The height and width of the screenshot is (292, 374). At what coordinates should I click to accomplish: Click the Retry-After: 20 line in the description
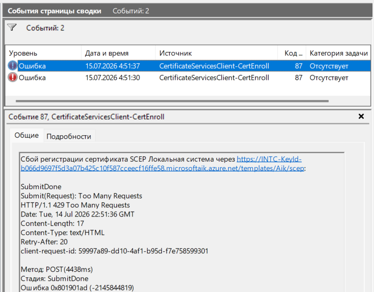pyautogui.click(x=44, y=242)
